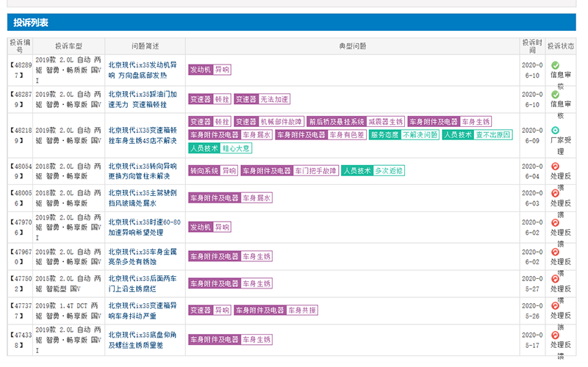Click the 车身共振 tag
Image resolution: width=588 pixels, height=367 pixels.
[x=301, y=310]
